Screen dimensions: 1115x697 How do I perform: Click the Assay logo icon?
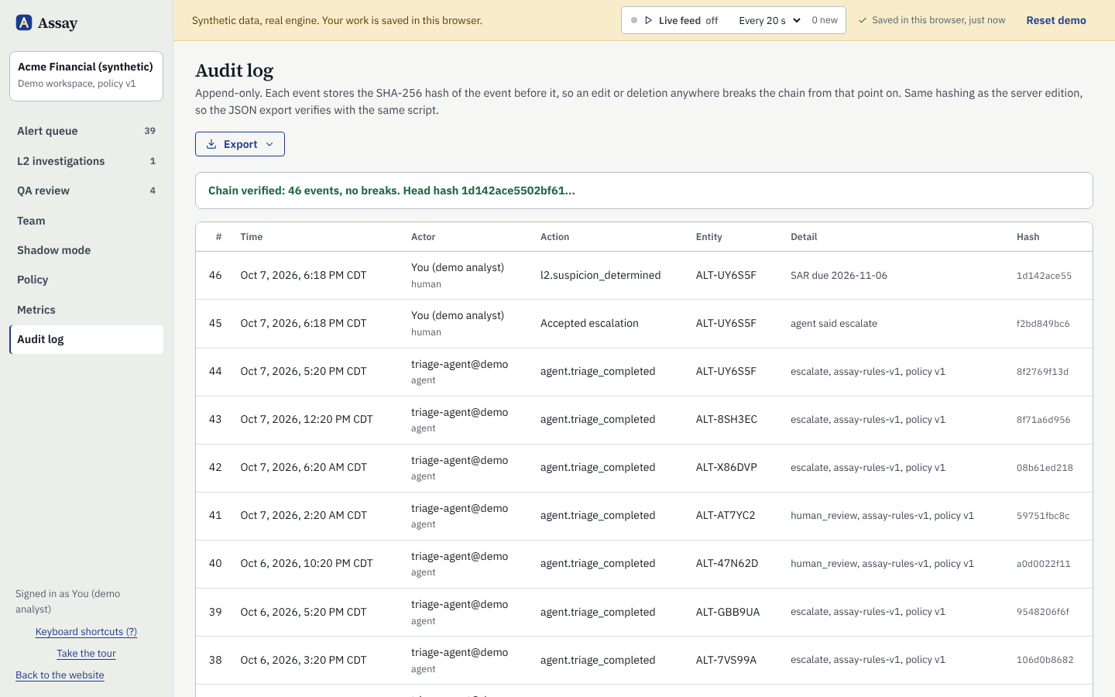[x=24, y=22]
